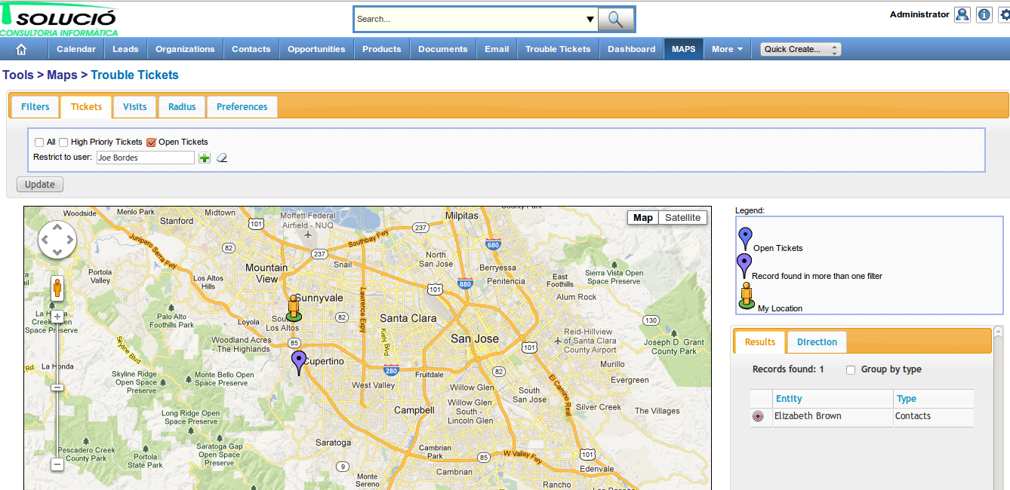Open the Quick Create dropdown

point(800,49)
